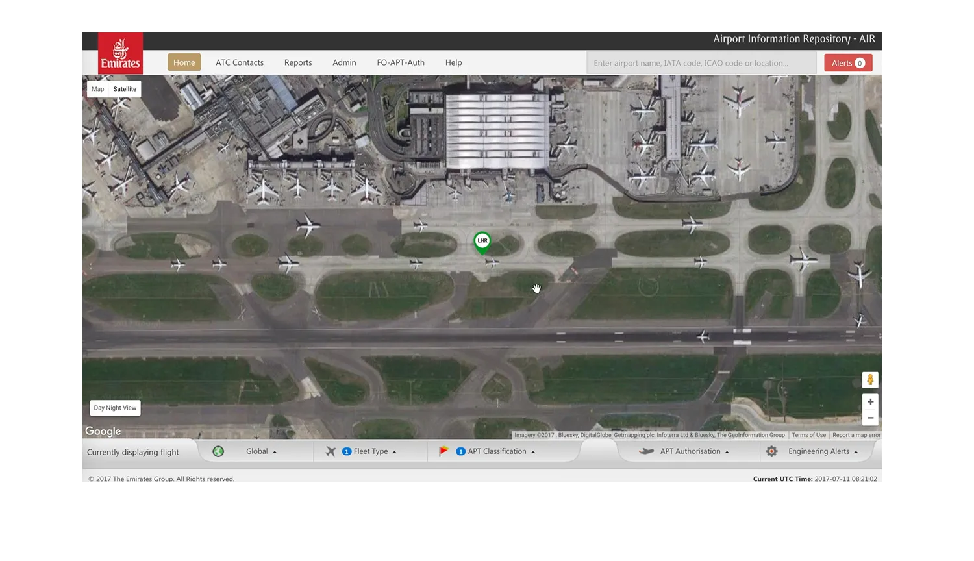The image size is (974, 561).
Task: Toggle the Day Night View
Action: [x=115, y=408]
